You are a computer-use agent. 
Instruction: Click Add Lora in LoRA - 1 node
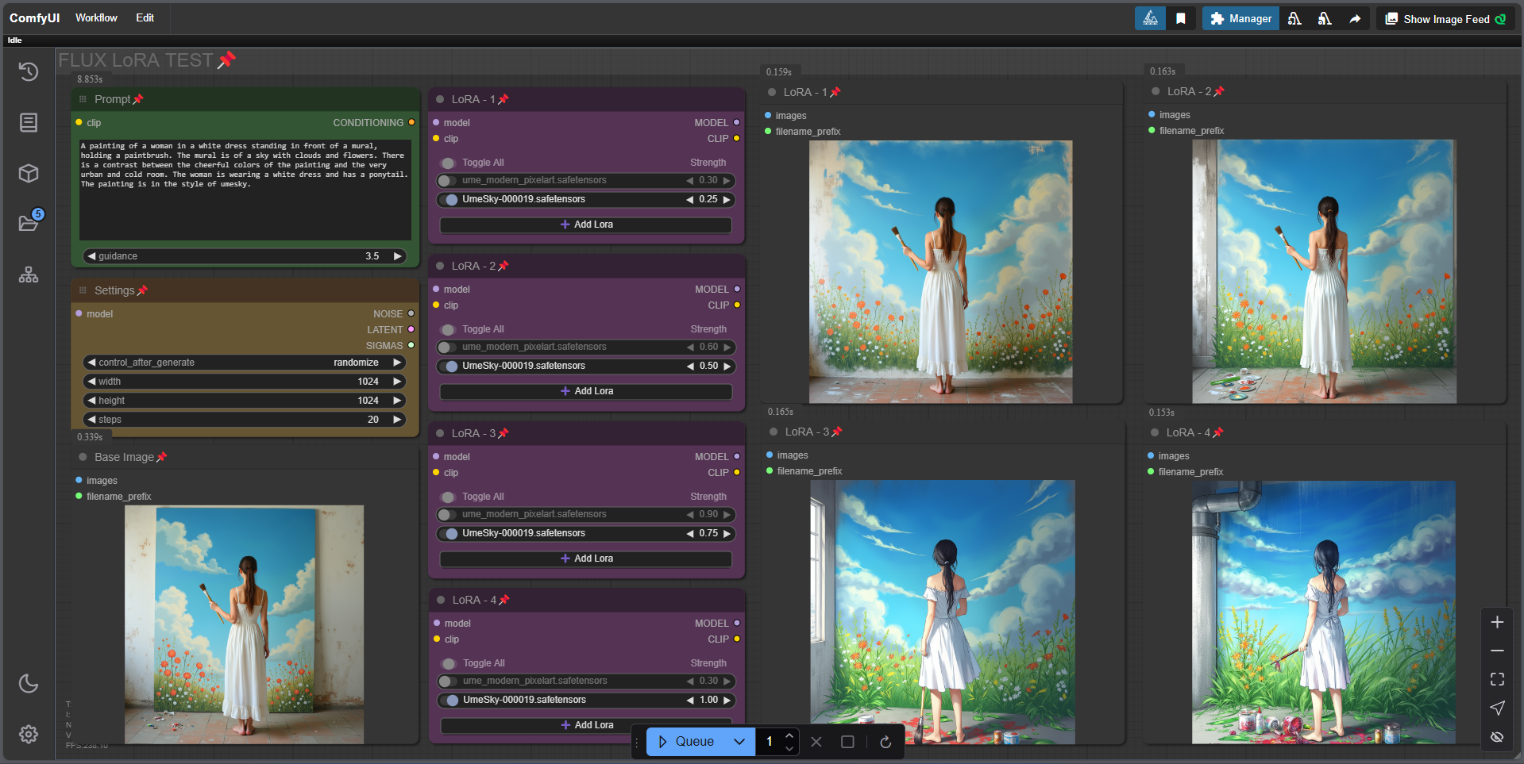coord(586,225)
